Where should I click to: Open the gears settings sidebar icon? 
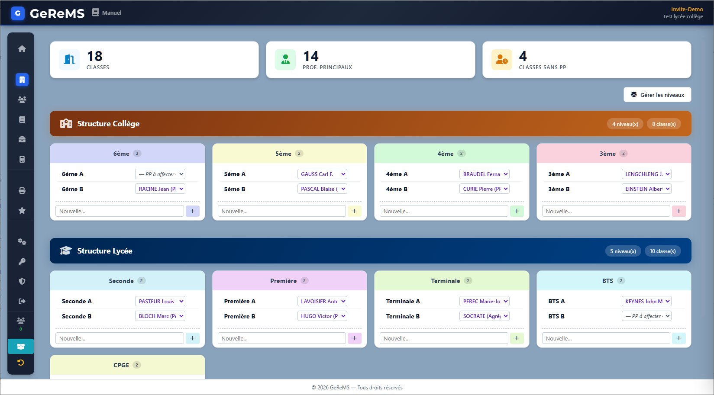[x=22, y=241]
